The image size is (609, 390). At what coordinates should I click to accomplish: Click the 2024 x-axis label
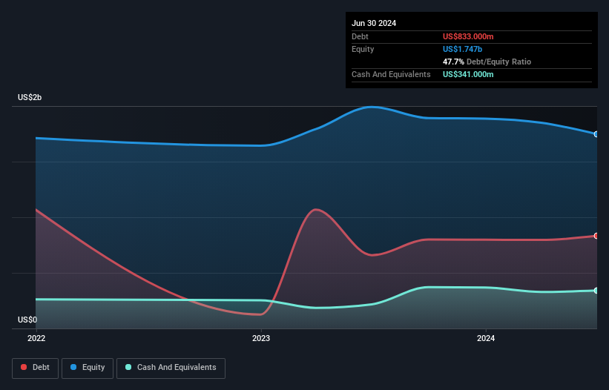click(486, 338)
